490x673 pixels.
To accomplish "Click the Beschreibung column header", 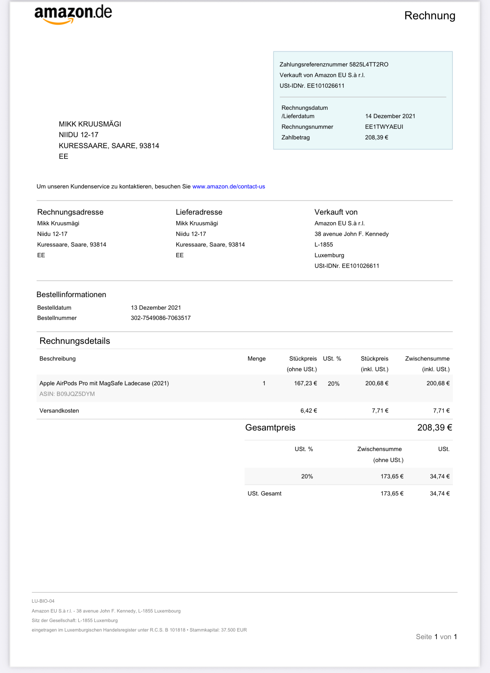I will pos(57,359).
